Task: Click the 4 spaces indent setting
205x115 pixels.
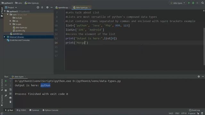Action: coord(192,113)
